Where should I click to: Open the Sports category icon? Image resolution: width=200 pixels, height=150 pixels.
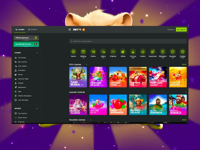point(73,52)
